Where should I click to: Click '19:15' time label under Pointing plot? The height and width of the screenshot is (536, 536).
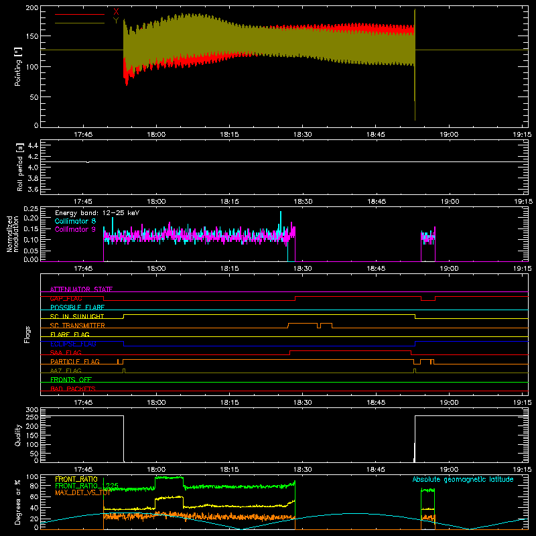point(522,135)
